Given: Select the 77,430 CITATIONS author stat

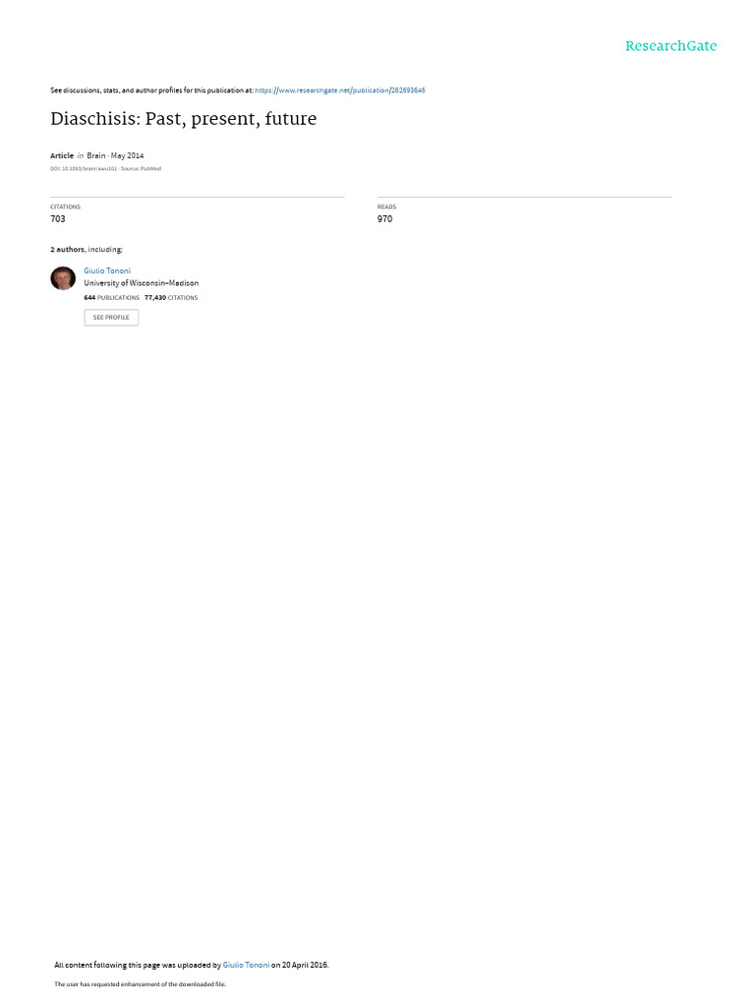Looking at the screenshot, I should [171, 298].
